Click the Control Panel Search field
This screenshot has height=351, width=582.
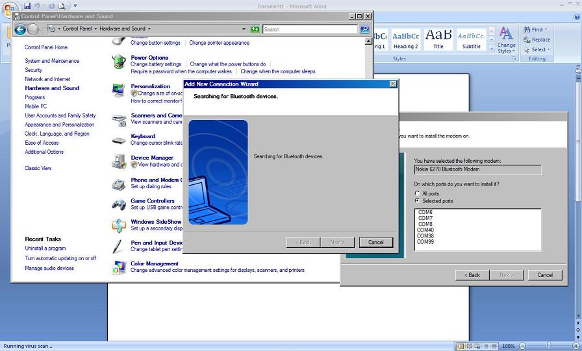310,29
